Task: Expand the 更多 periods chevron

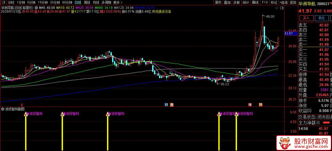Action: coord(121,2)
